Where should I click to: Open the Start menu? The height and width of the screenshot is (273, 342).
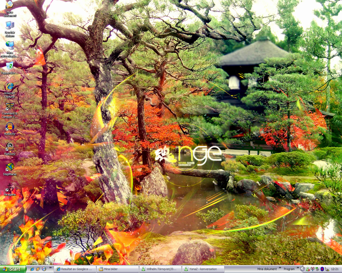point(13,269)
